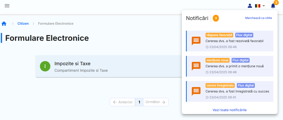Open the 'răspuns favorabil' notification message icon
The image size is (283, 120).
[x=196, y=41]
